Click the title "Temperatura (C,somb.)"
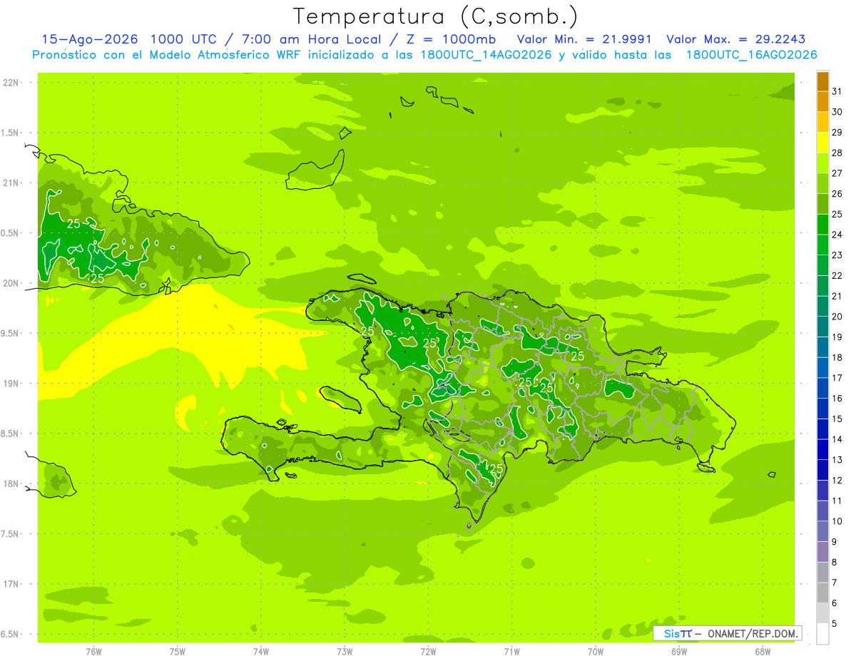The height and width of the screenshot is (661, 856). 435,16
